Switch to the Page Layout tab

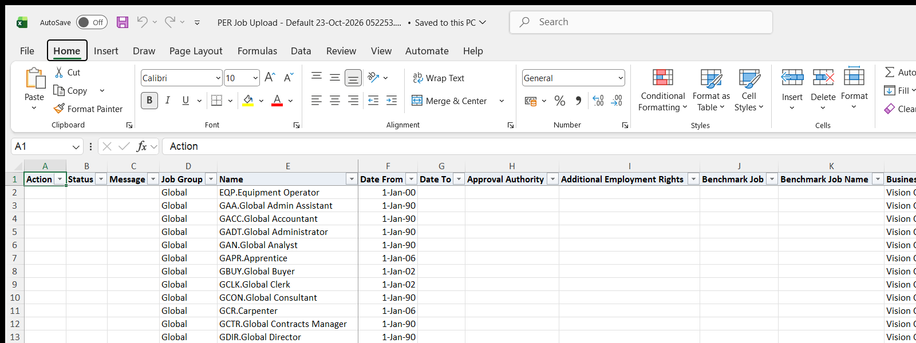(196, 51)
